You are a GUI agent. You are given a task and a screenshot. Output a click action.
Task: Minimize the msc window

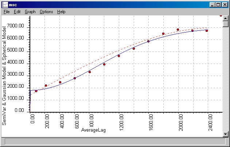tap(213, 4)
